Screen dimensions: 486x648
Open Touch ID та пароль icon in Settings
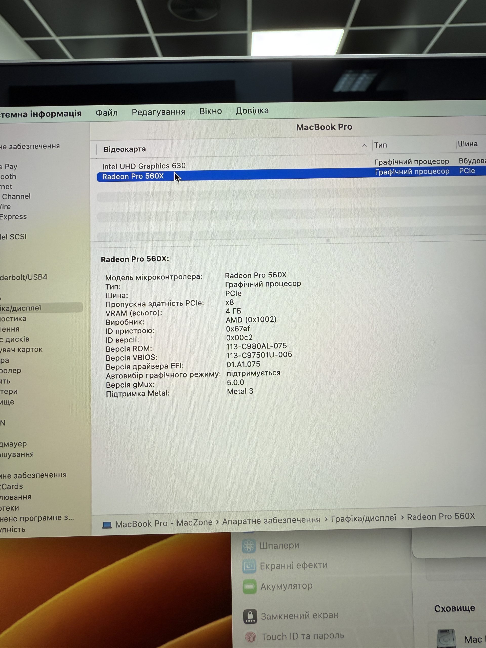pos(251,637)
